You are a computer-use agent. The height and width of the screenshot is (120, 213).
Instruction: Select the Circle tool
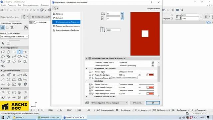[8, 79]
